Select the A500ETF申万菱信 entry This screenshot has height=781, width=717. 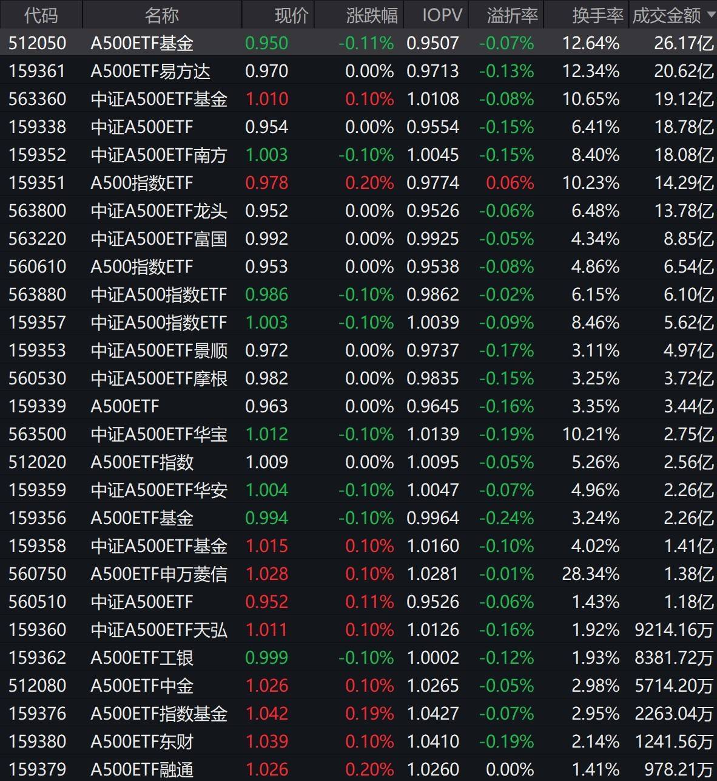pos(158,574)
